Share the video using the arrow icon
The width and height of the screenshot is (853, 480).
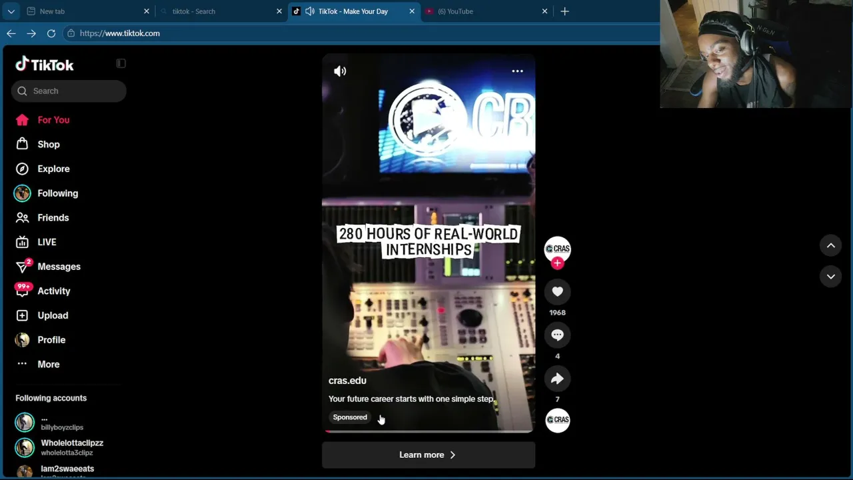pos(557,379)
